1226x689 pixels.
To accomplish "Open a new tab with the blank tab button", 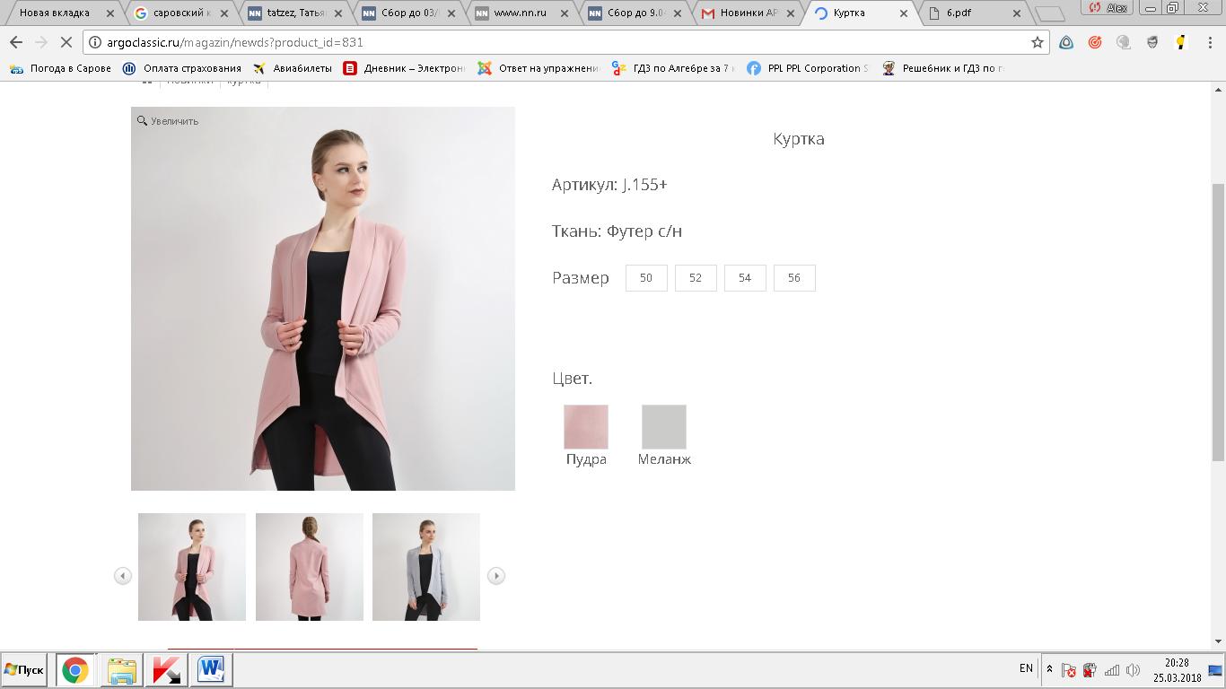I will click(x=1049, y=13).
